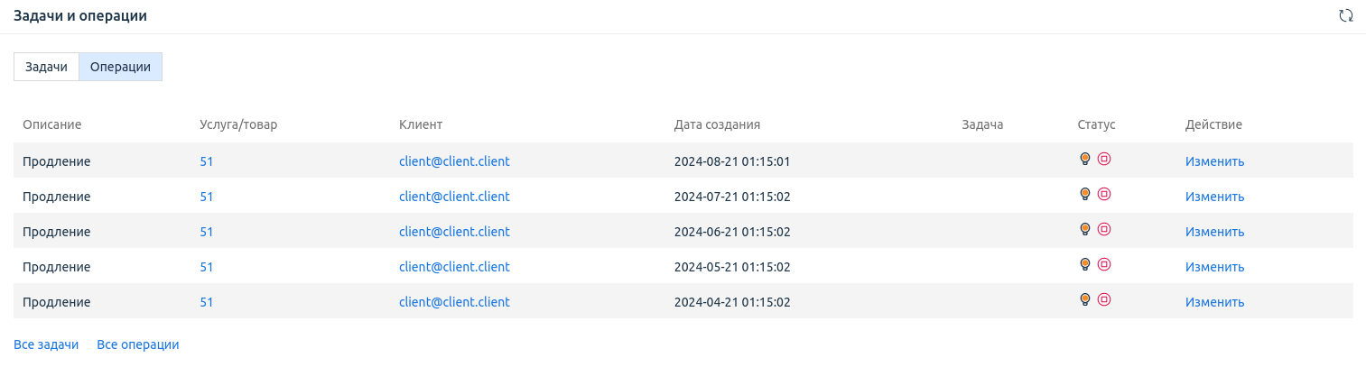Click red stop icon for 2024-06-21 operation
1366x367 pixels.
point(1103,230)
